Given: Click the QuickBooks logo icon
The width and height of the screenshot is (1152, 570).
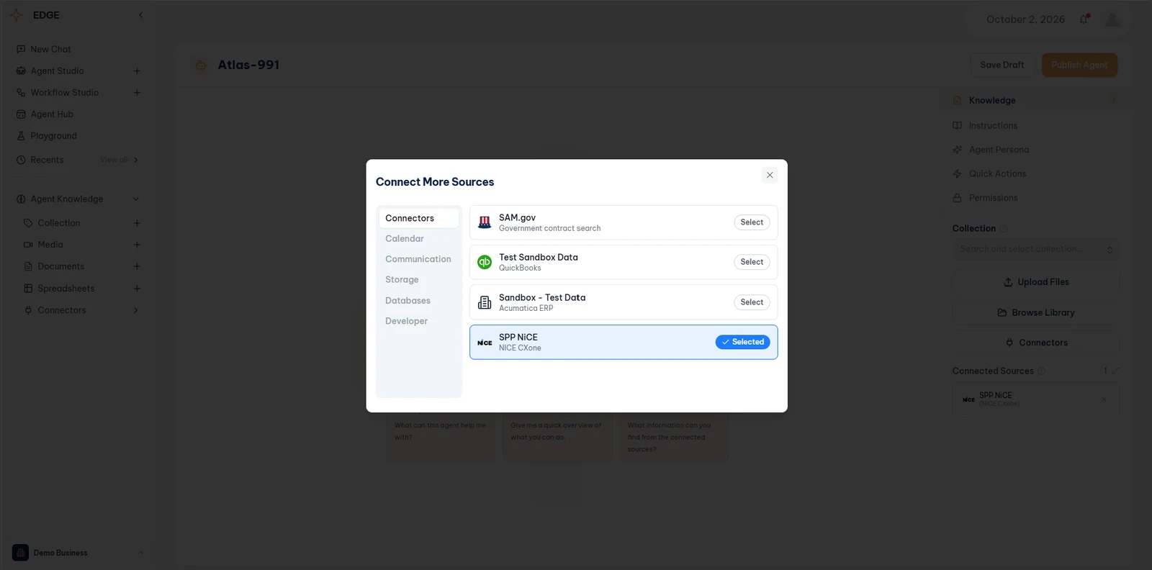Looking at the screenshot, I should click(x=485, y=262).
